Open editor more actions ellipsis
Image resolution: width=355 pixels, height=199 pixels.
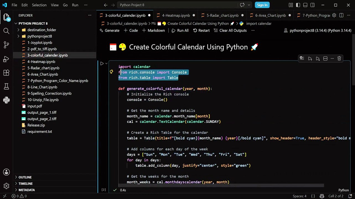[349, 15]
